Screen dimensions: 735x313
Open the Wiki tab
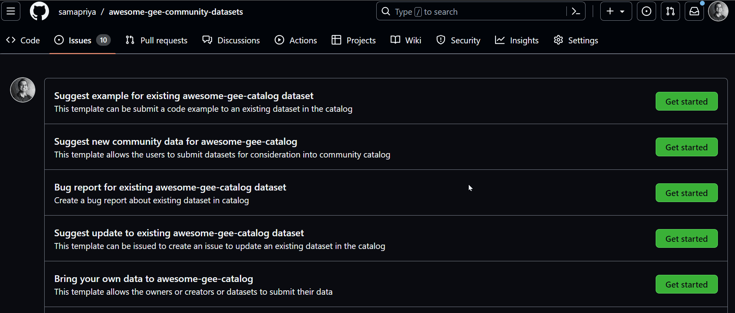[406, 40]
